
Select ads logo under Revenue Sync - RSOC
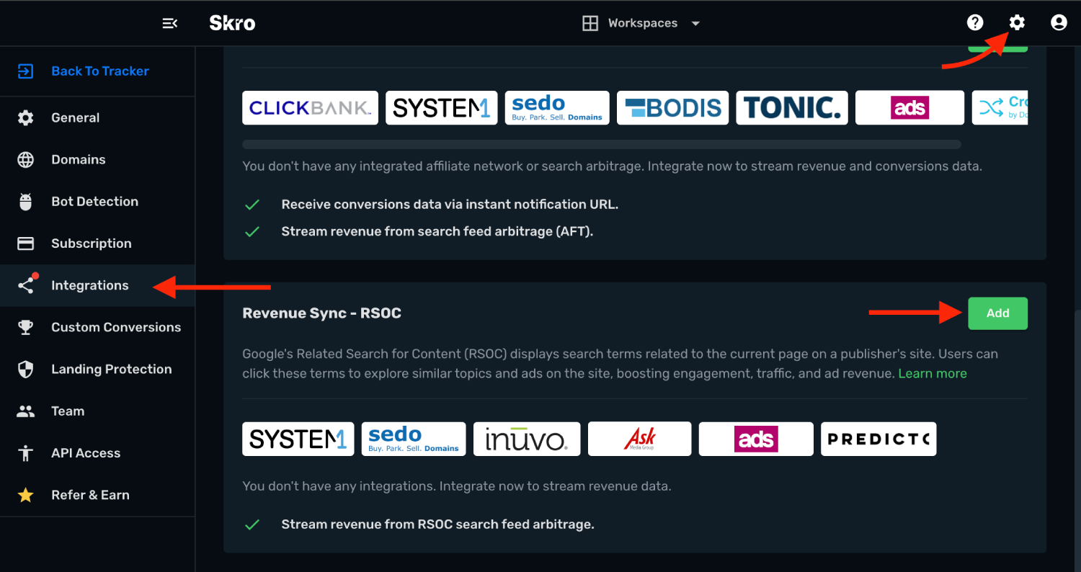(756, 439)
